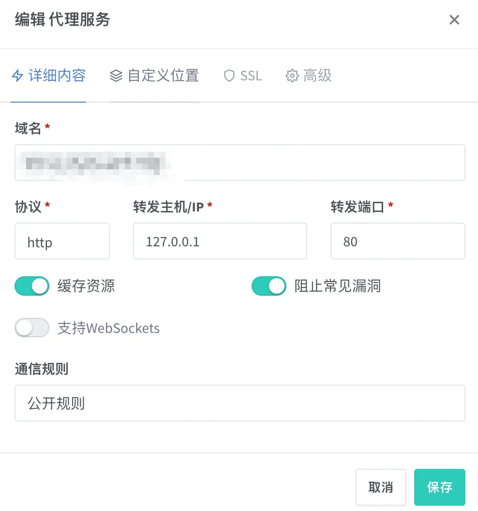
Task: Click the gear icon beside 高级
Action: 292,76
